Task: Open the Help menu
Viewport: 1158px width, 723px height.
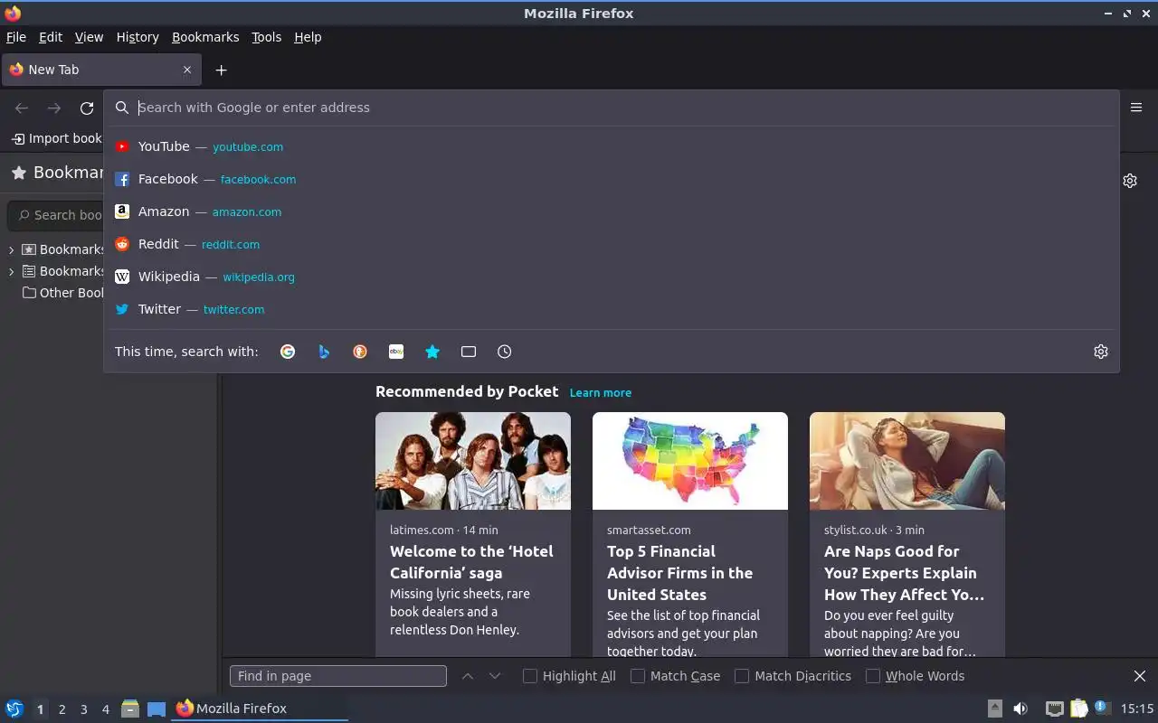Action: click(308, 37)
